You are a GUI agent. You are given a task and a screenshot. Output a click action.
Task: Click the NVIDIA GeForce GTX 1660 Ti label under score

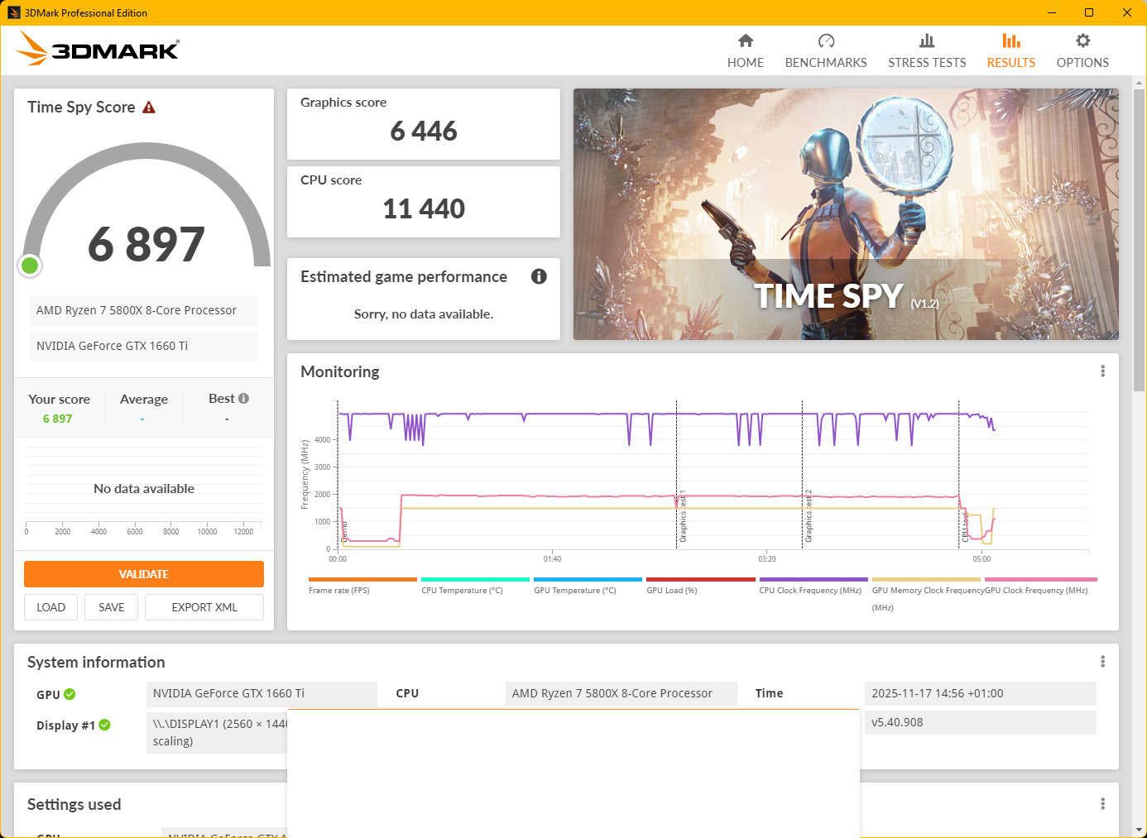144,346
